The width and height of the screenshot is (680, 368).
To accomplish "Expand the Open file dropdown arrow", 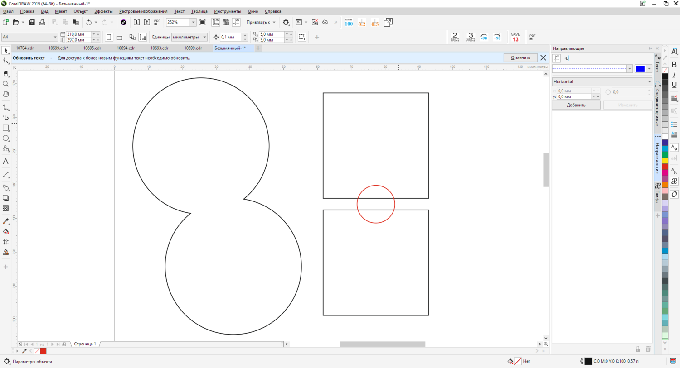I will [23, 22].
